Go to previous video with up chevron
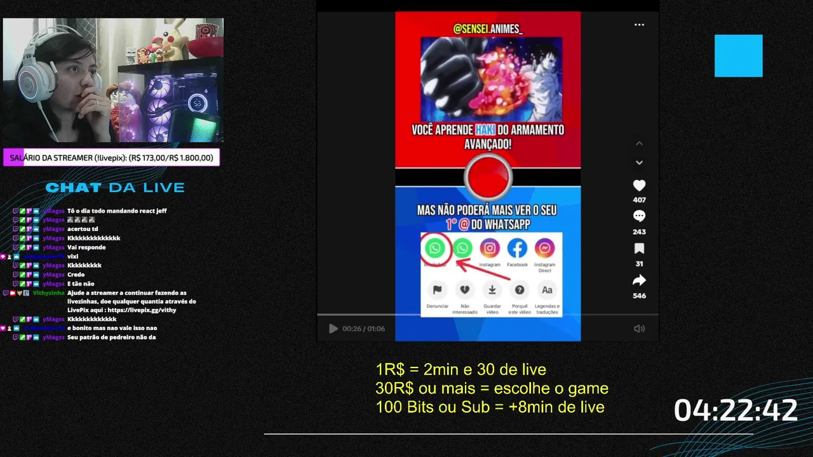This screenshot has height=457, width=813. [x=639, y=143]
